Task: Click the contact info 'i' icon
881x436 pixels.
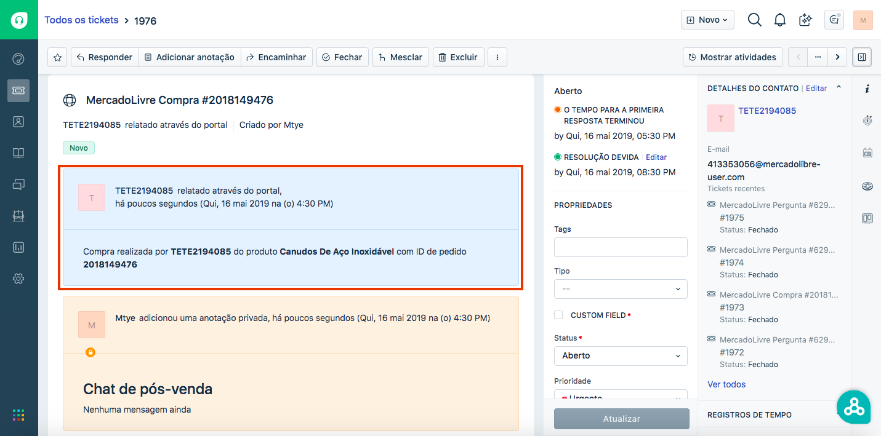Action: click(867, 89)
